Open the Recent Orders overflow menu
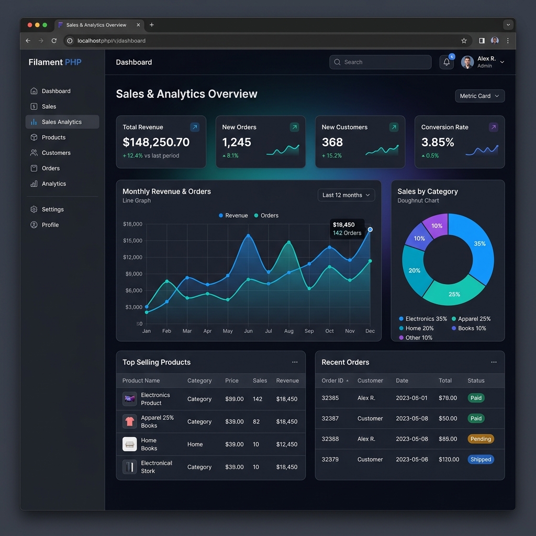 click(493, 362)
